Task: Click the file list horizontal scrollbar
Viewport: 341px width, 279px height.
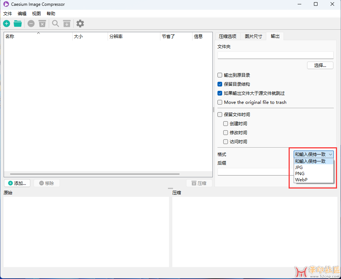Action: click(x=95, y=174)
